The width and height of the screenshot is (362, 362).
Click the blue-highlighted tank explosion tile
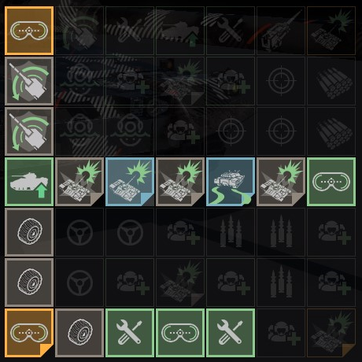pos(130,182)
